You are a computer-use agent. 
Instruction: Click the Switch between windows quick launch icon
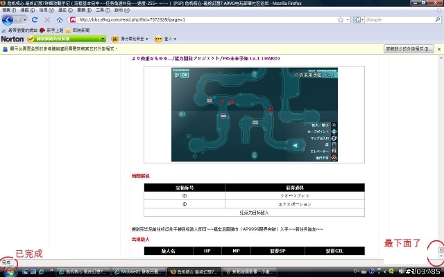(x=33, y=272)
